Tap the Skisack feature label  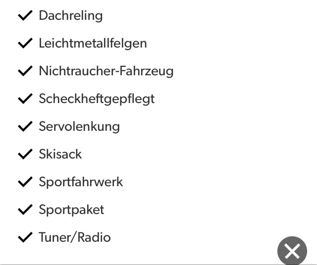60,155
